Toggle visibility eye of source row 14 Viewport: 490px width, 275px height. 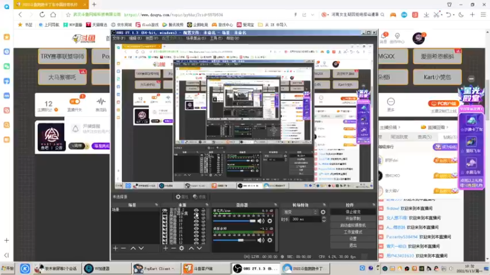click(x=196, y=236)
